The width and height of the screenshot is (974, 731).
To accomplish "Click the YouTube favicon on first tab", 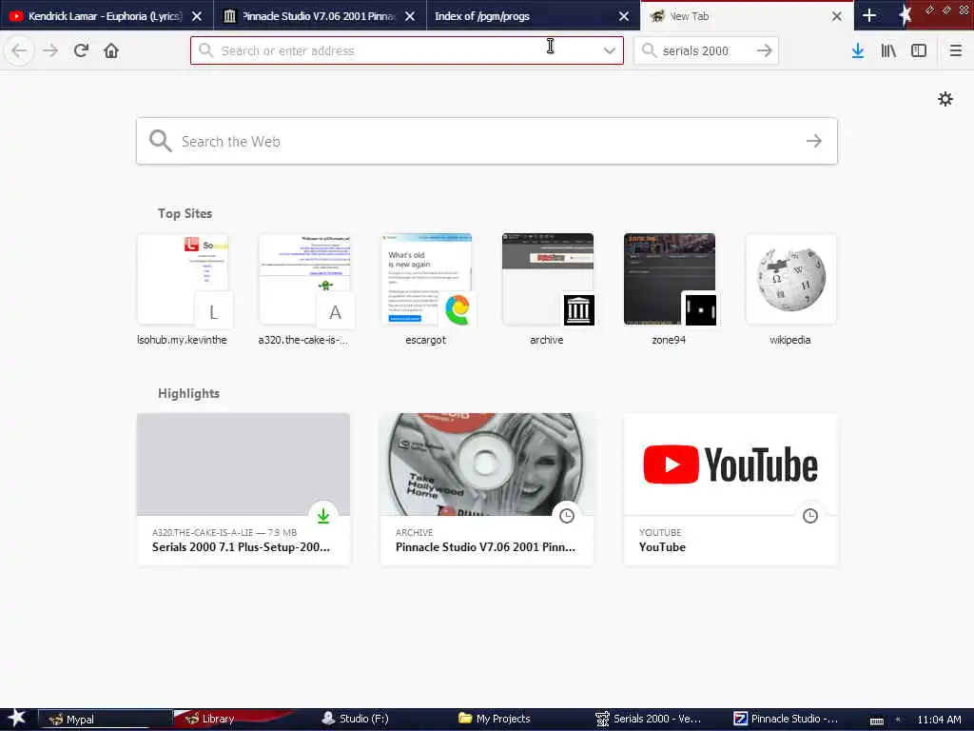I will click(15, 16).
